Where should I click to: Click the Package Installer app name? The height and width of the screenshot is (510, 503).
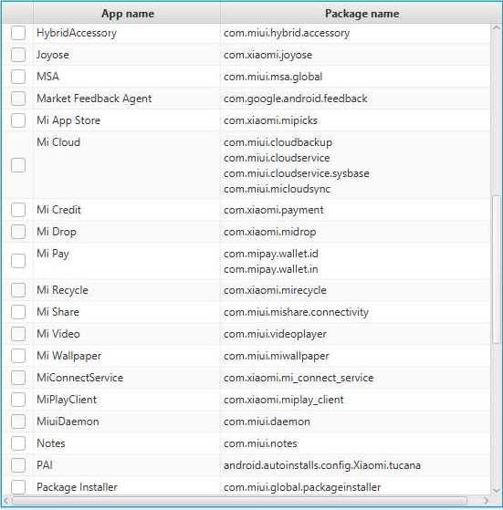pyautogui.click(x=77, y=487)
